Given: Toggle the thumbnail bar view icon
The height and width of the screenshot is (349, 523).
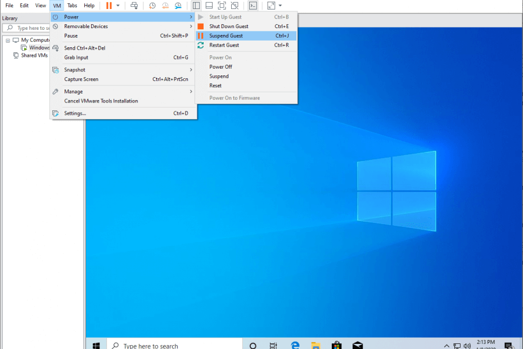Looking at the screenshot, I should pos(209,6).
